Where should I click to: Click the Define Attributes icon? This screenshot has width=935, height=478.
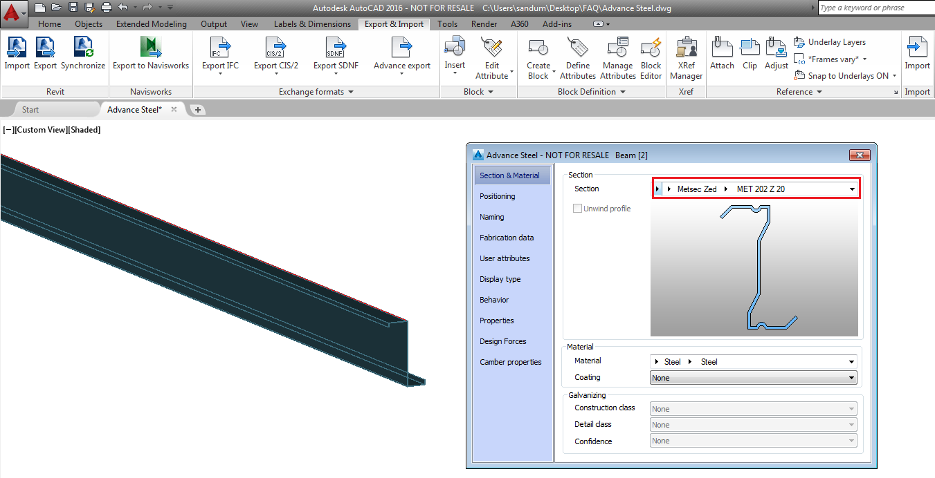point(578,48)
